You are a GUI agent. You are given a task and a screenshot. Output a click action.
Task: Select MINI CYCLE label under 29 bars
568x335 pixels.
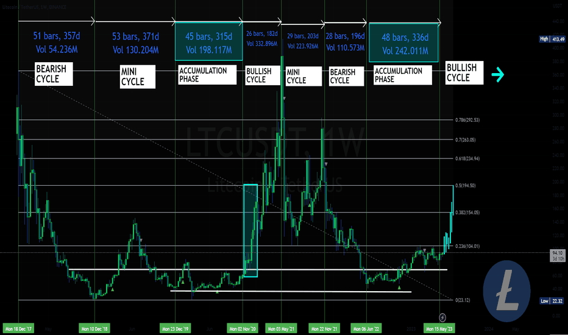click(x=304, y=76)
